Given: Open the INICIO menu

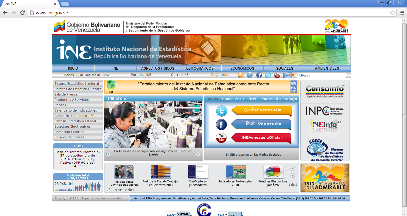Looking at the screenshot, I should tap(73, 68).
